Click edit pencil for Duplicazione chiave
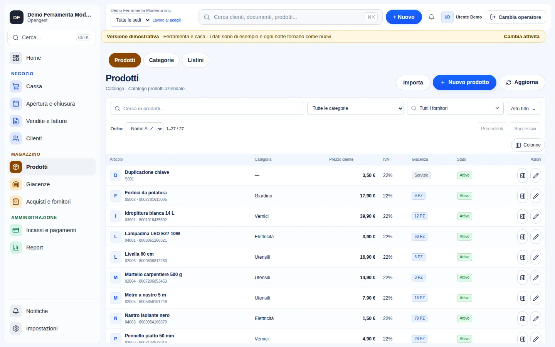 point(536,175)
